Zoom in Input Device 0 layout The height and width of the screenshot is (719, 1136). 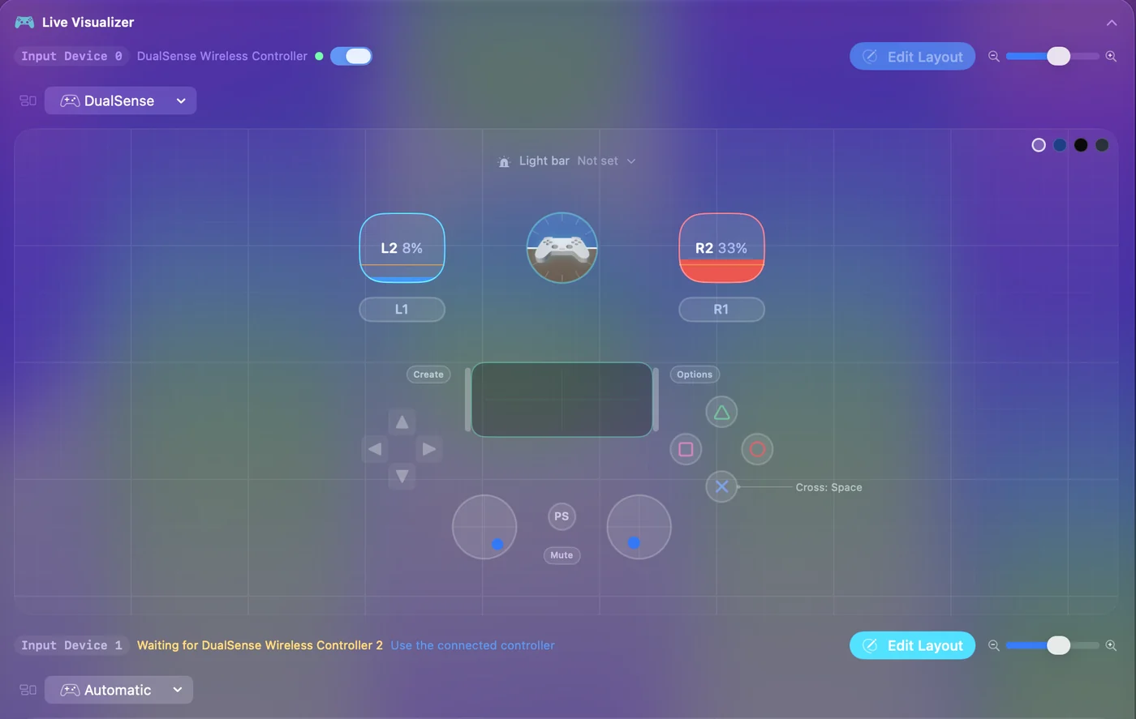coord(1111,56)
